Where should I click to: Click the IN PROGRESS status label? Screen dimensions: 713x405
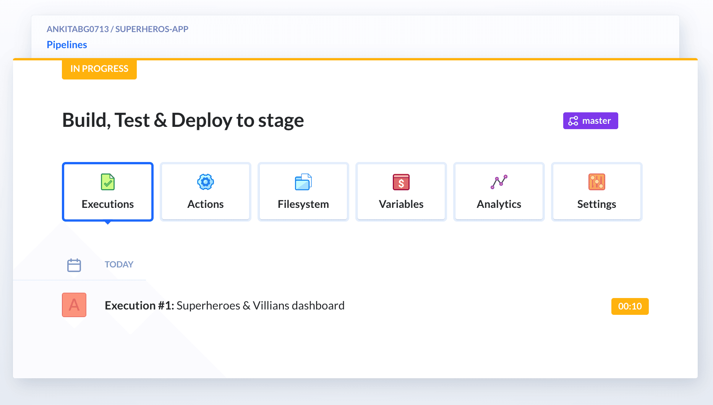99,69
